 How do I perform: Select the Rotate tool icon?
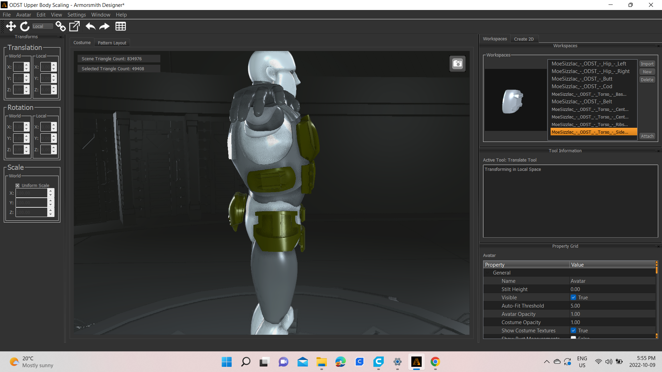click(25, 26)
